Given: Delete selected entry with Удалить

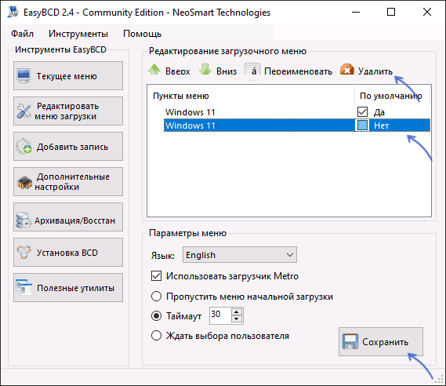Looking at the screenshot, I should pos(366,70).
